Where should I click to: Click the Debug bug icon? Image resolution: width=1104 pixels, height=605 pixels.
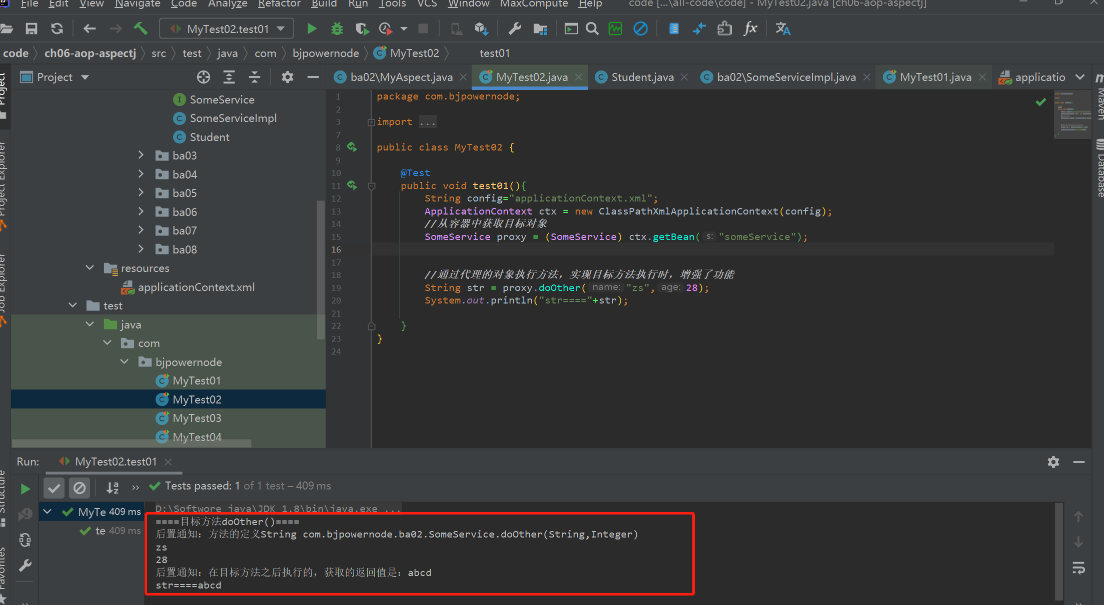(337, 29)
